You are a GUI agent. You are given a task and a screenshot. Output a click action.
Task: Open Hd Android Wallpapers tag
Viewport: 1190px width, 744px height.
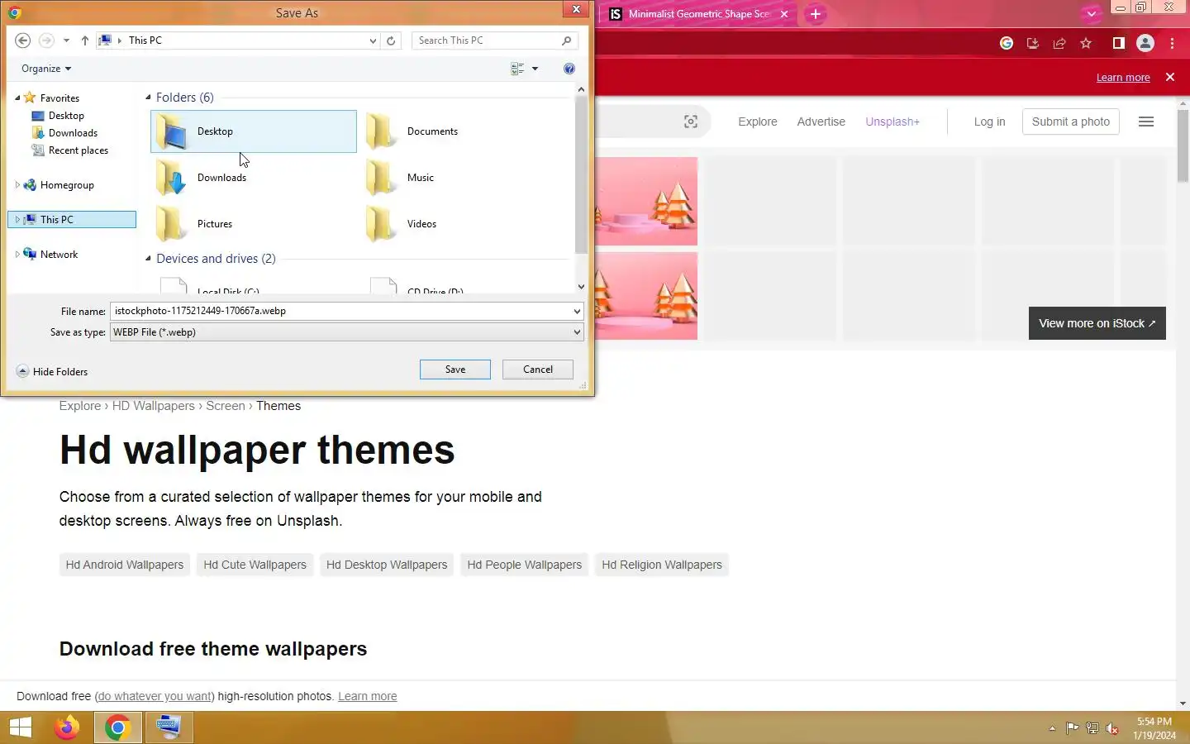125,565
